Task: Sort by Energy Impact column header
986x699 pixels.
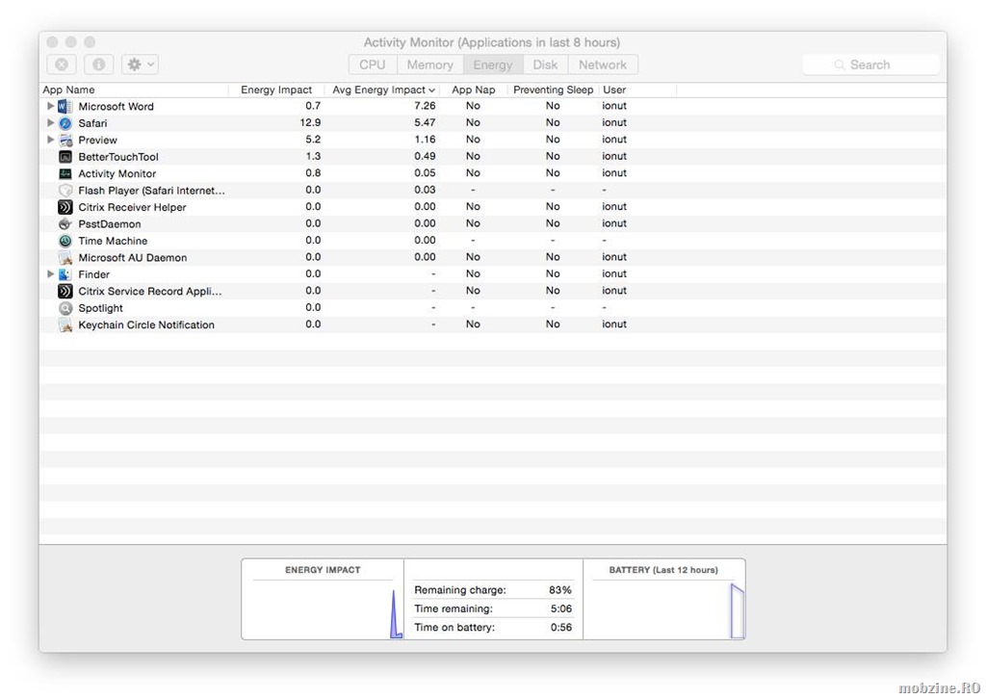Action: (x=276, y=90)
